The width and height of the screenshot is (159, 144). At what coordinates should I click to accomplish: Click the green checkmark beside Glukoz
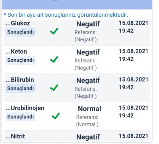coord(54,31)
